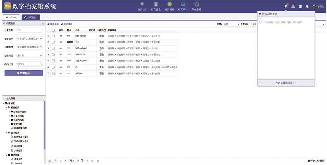327x165 pixels.
Task: Select checkbox for row 6 file record
Action: point(53,67)
